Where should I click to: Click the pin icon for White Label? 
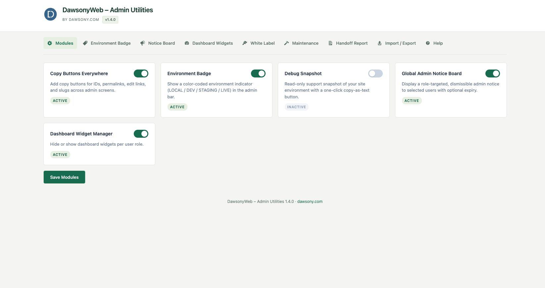click(x=245, y=43)
